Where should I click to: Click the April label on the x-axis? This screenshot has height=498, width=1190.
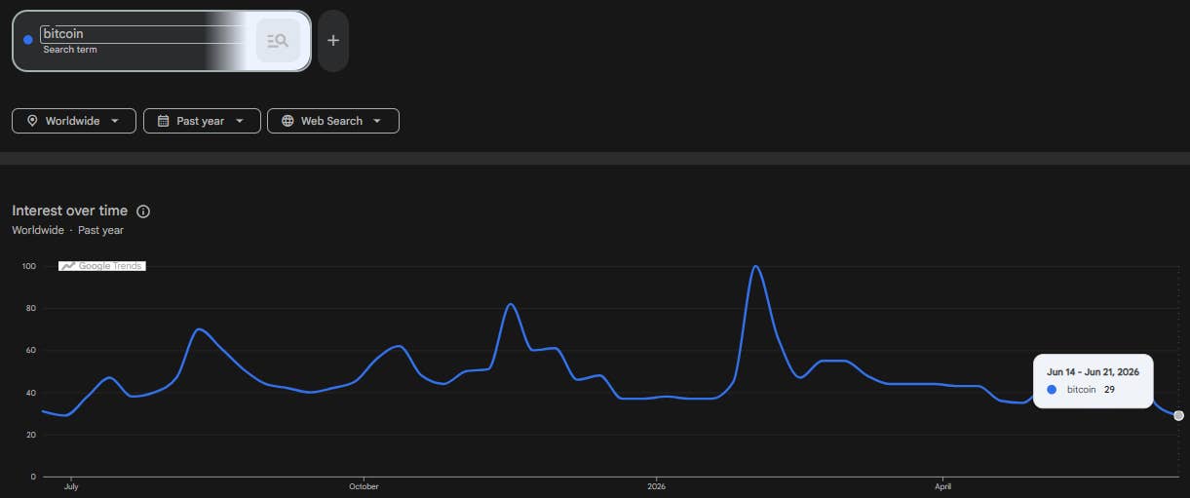pos(942,485)
